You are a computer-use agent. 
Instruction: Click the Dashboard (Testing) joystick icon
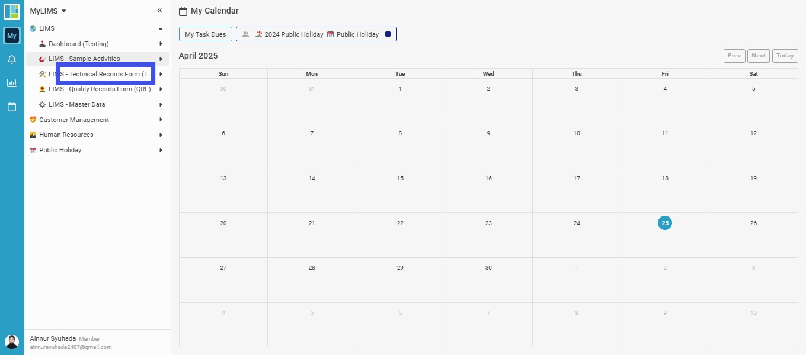42,44
